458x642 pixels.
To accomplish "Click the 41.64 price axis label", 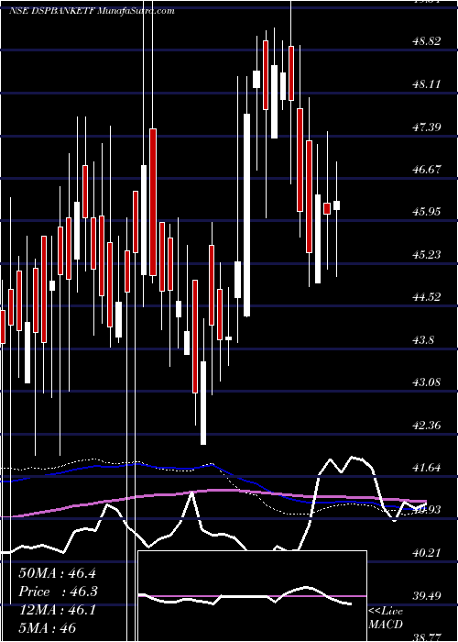I will [427, 468].
